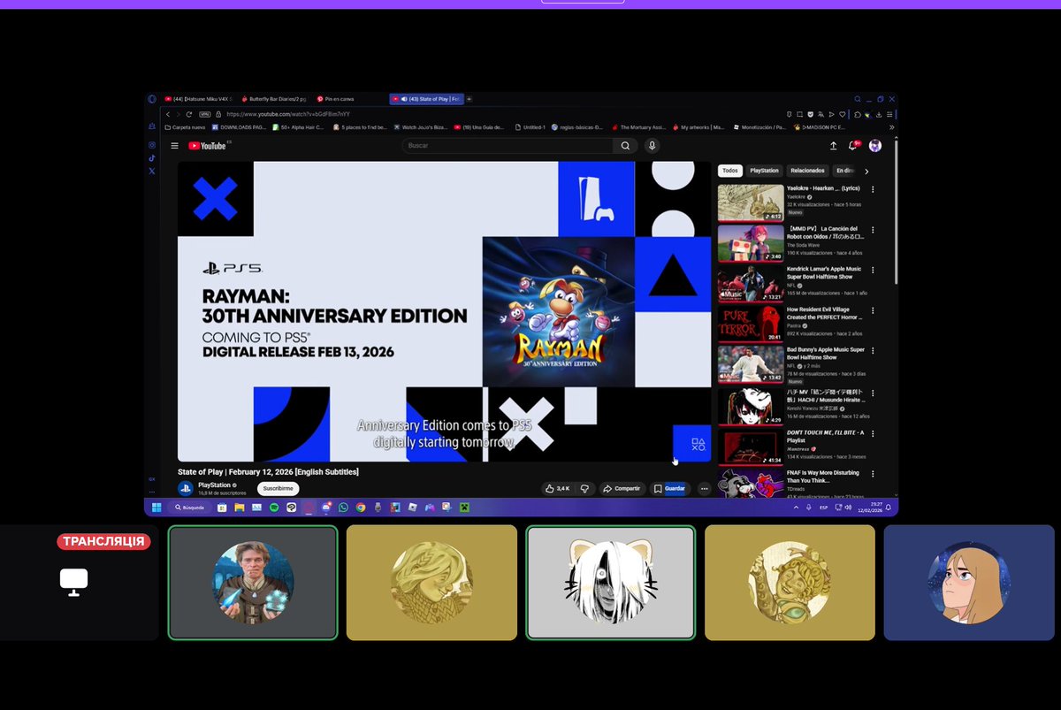1061x710 pixels.
Task: Select the blonde girl avatar participant tile
Action: tap(969, 582)
